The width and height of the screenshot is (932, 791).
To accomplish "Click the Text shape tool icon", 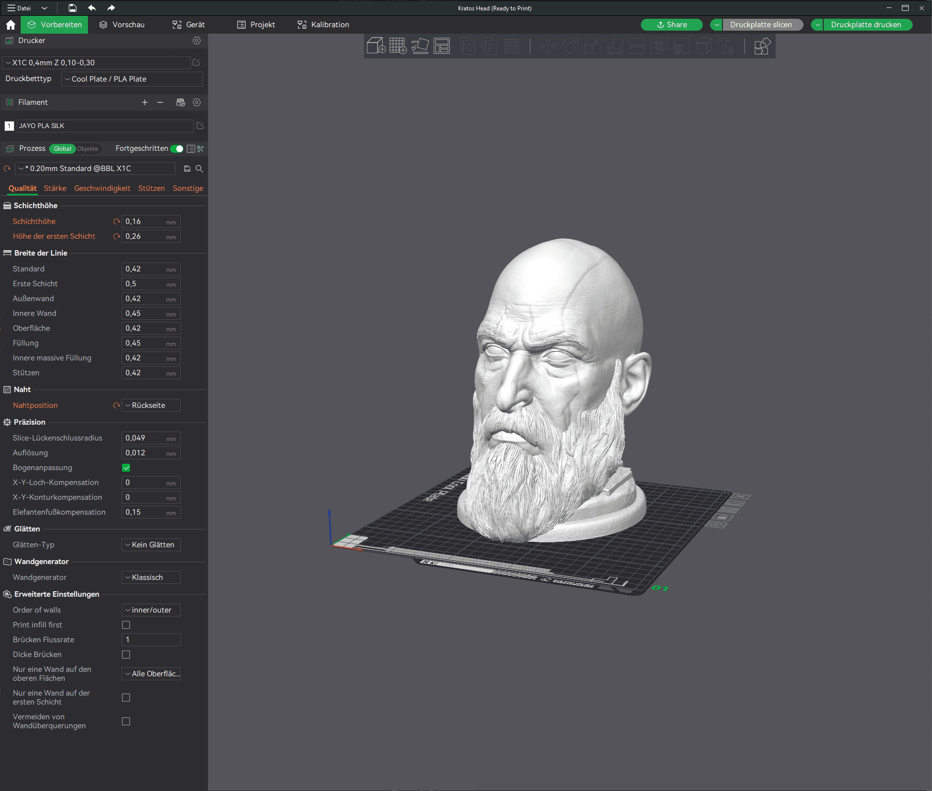I will [726, 46].
